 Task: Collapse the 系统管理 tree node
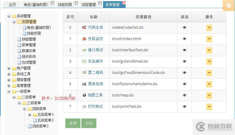[x=9, y=16]
